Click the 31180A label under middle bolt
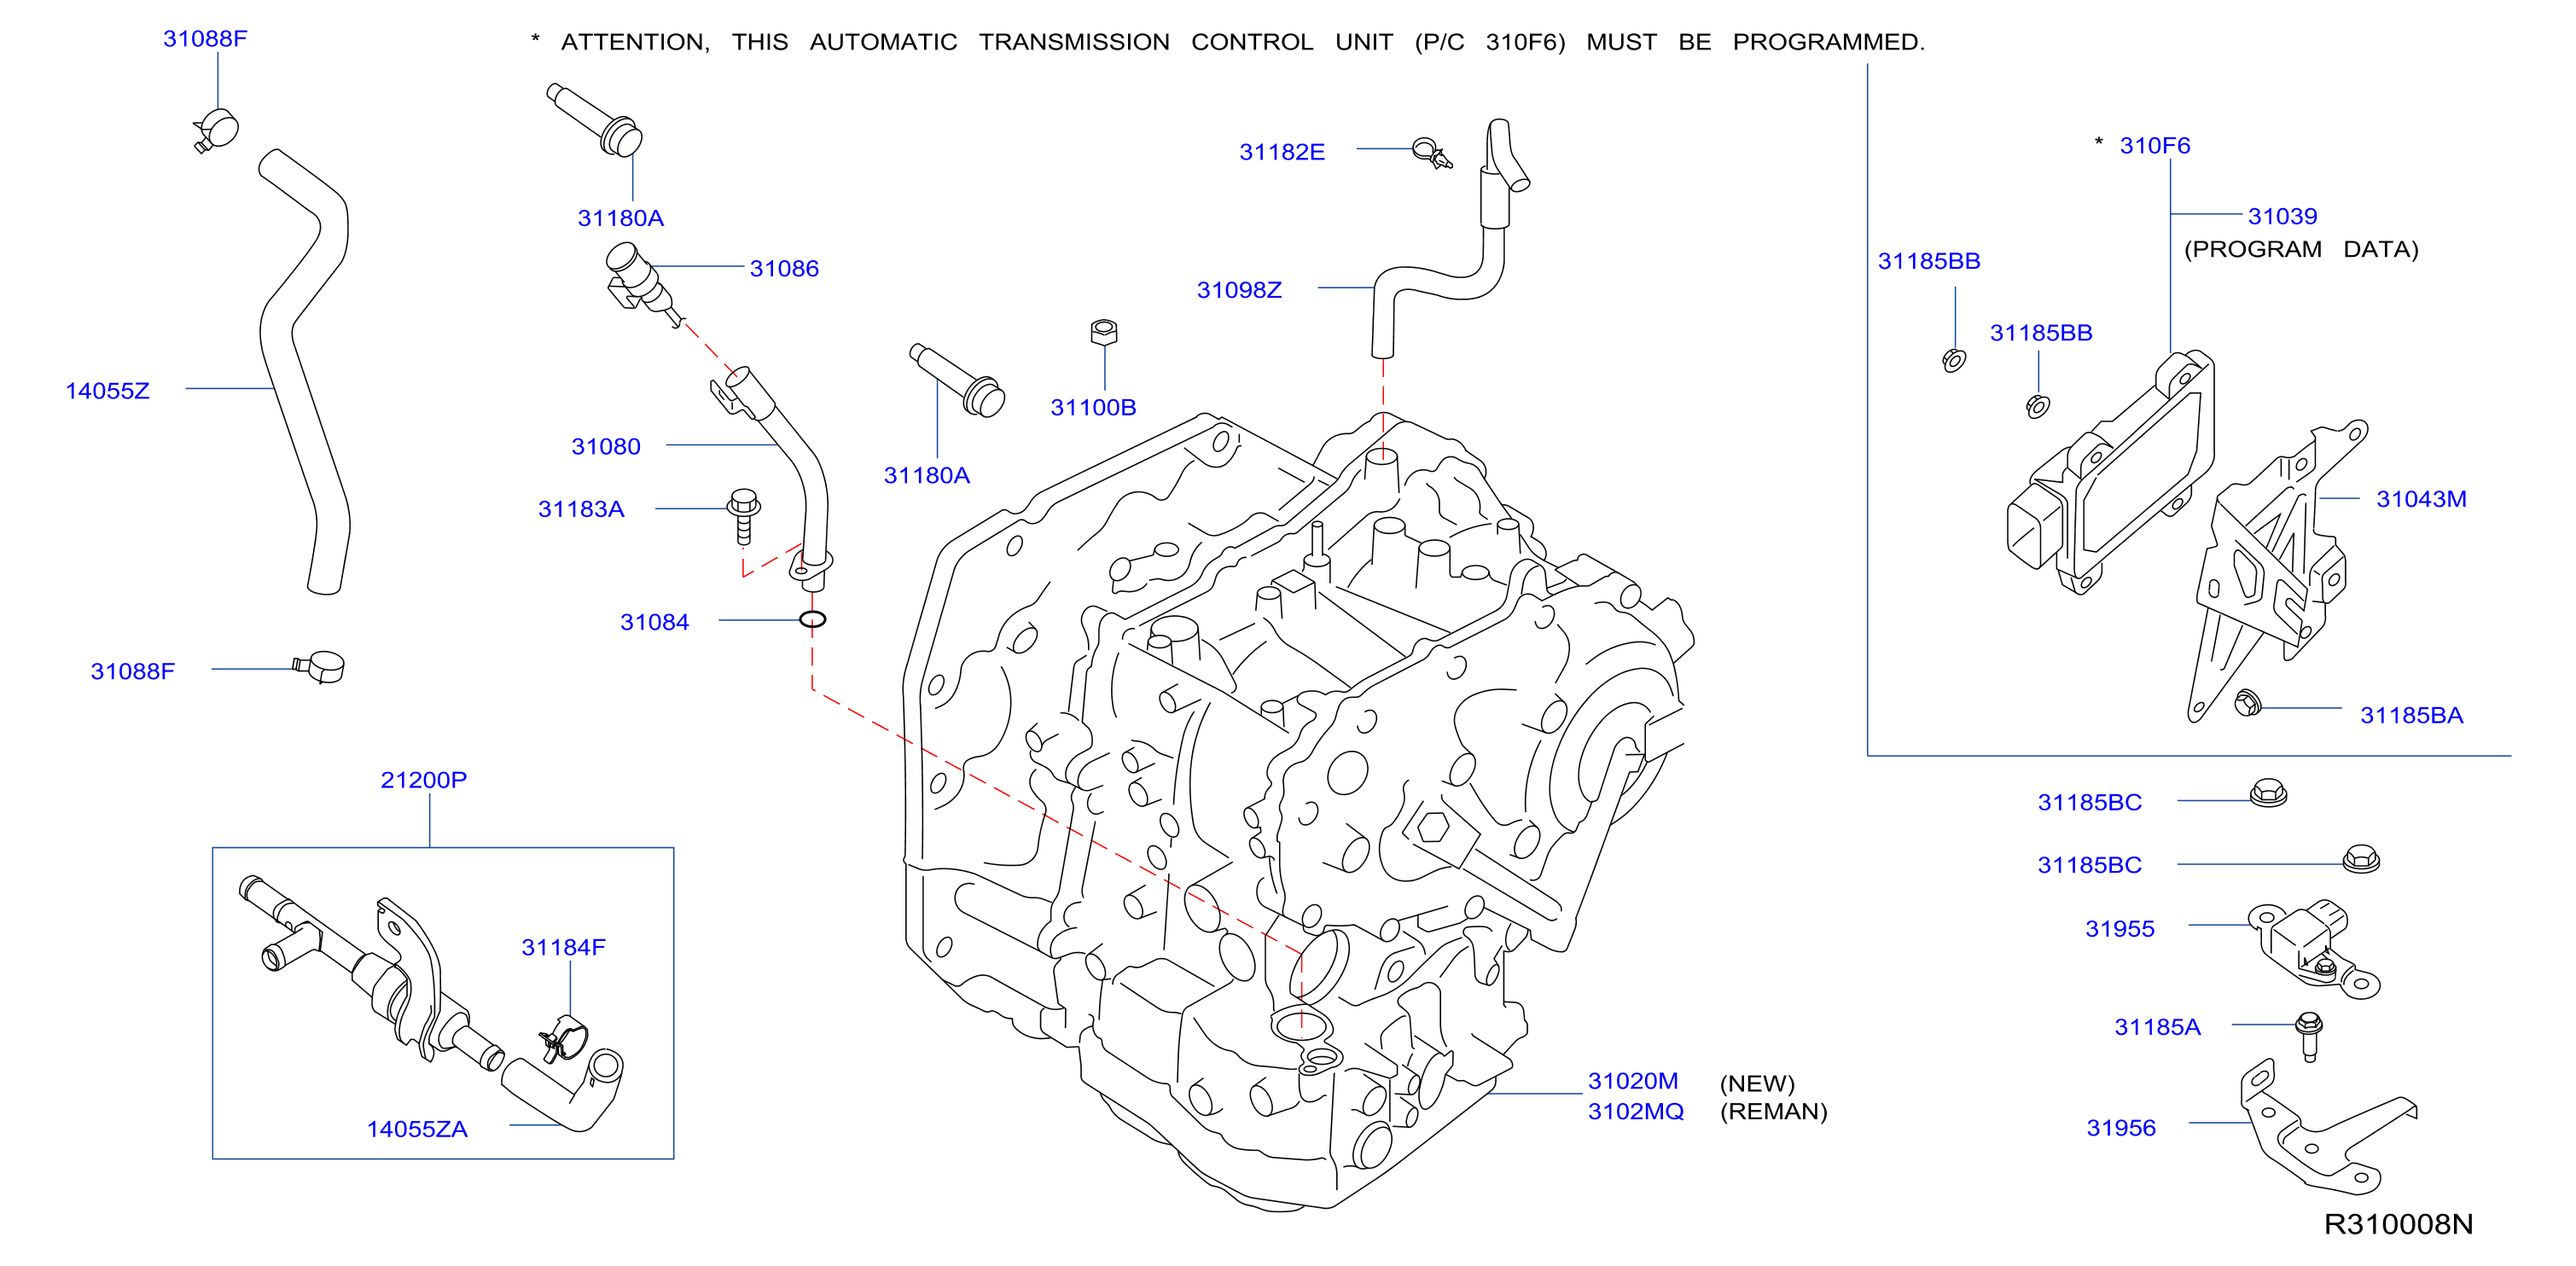 point(926,475)
